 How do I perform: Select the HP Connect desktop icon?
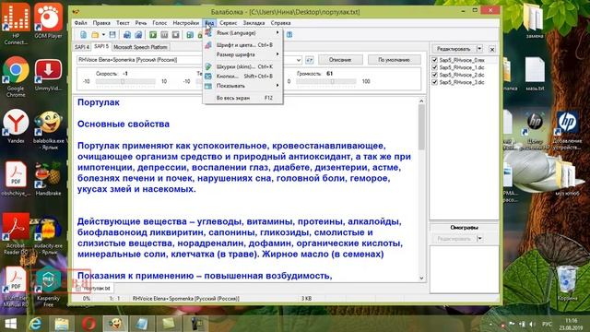(x=16, y=23)
